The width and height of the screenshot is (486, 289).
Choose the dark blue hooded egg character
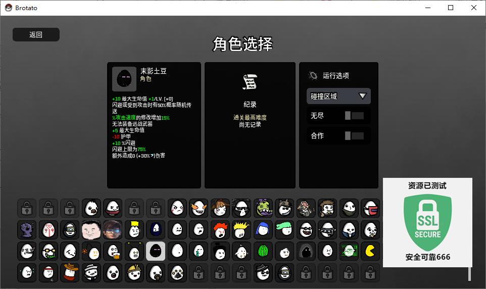156,230
